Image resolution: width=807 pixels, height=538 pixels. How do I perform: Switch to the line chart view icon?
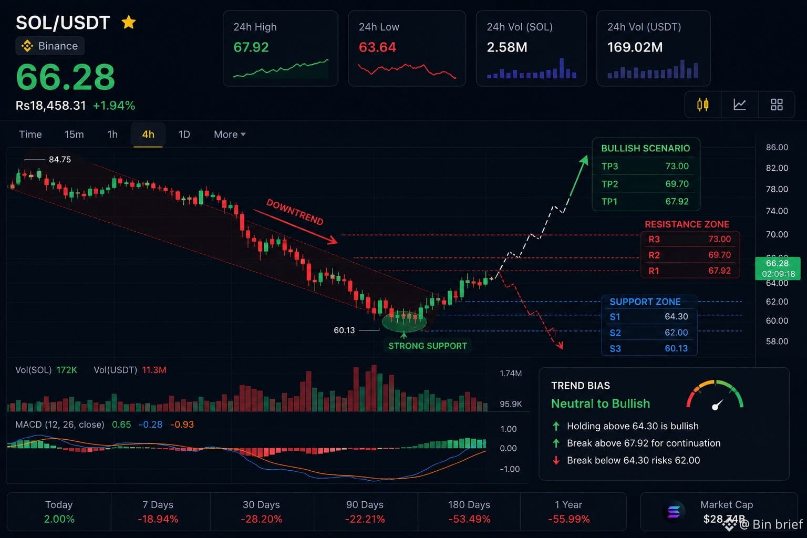coord(740,105)
